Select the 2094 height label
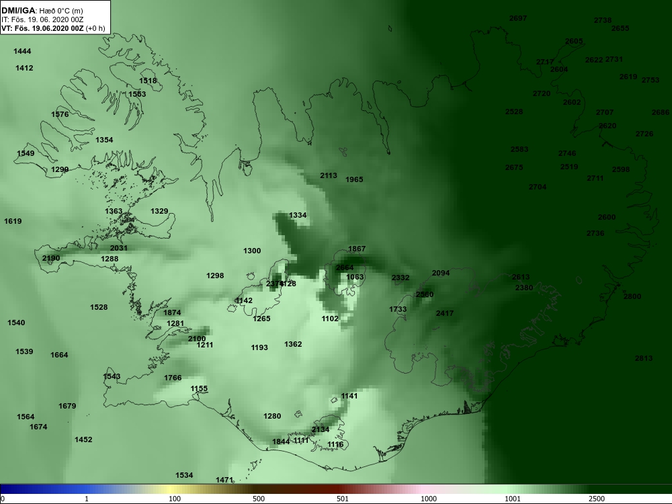 (x=441, y=273)
